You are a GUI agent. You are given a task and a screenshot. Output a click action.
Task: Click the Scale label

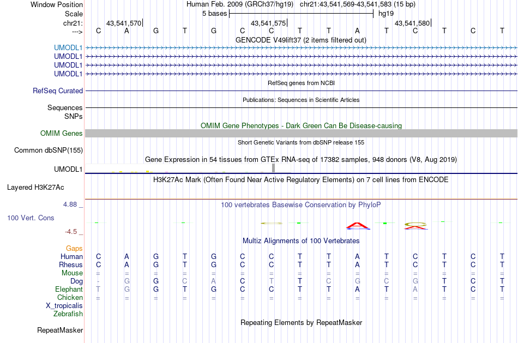74,14
